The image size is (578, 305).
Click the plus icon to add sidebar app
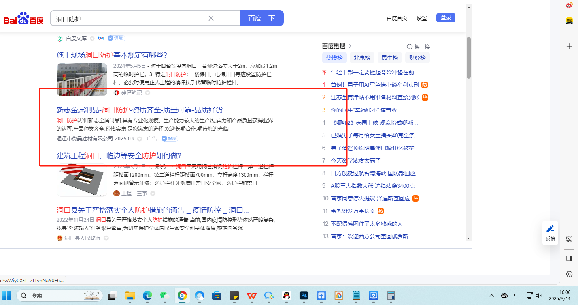(x=569, y=46)
